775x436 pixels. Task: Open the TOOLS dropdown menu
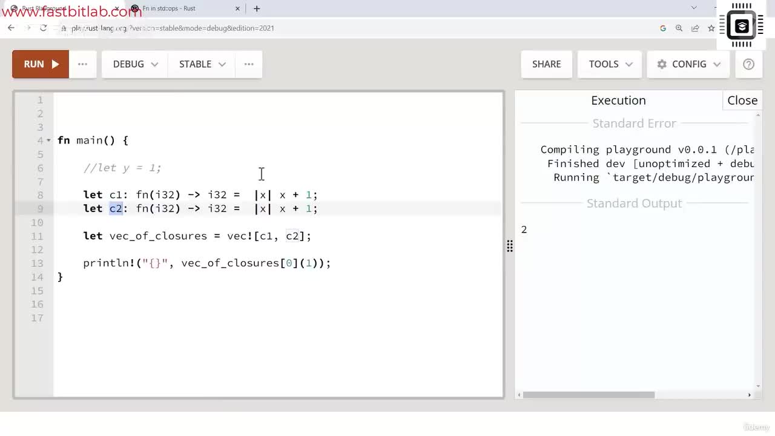pyautogui.click(x=610, y=64)
